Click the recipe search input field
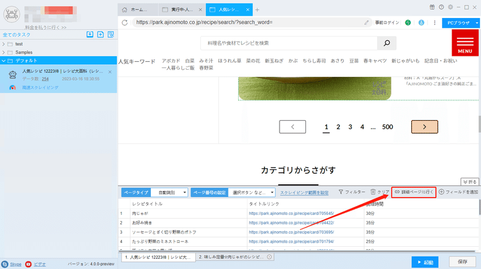481x269 pixels. click(289, 43)
